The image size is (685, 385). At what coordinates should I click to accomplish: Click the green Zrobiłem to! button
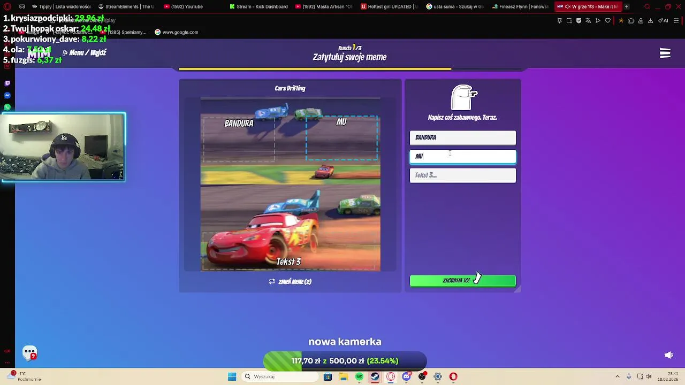point(462,281)
